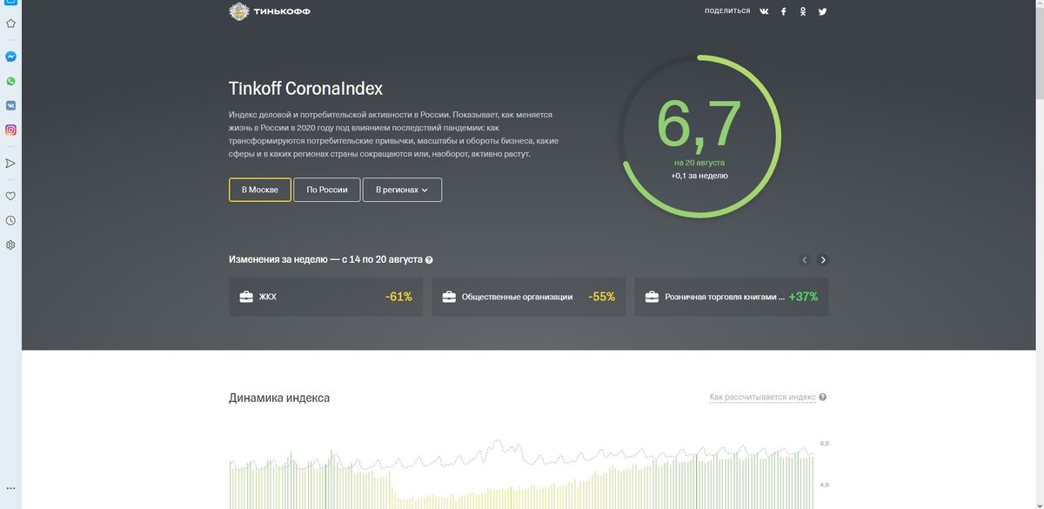Viewport: 1044px width, 509px height.
Task: Click the 'Tinkoff CoronaIndex' heading
Action: [305, 89]
